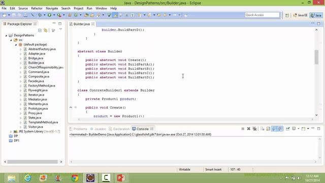The width and height of the screenshot is (325, 183).
Task: Open the File menu
Action: 4,8
